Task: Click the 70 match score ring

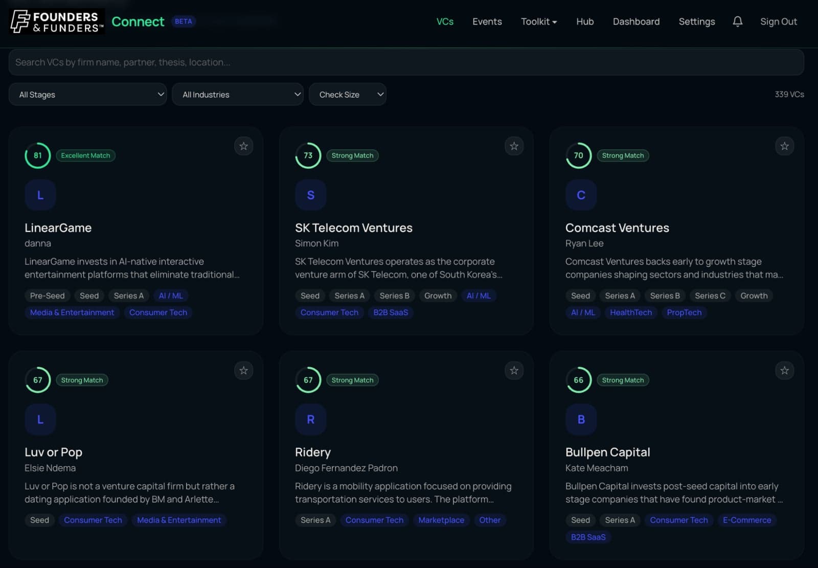Action: click(579, 155)
